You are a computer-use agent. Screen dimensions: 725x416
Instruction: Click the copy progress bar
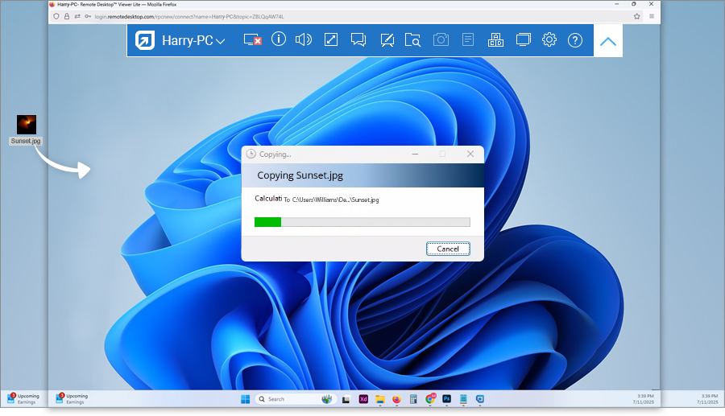362,222
